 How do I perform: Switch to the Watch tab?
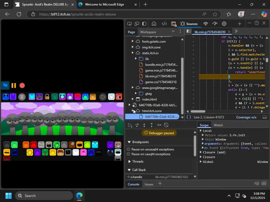coord(218,125)
